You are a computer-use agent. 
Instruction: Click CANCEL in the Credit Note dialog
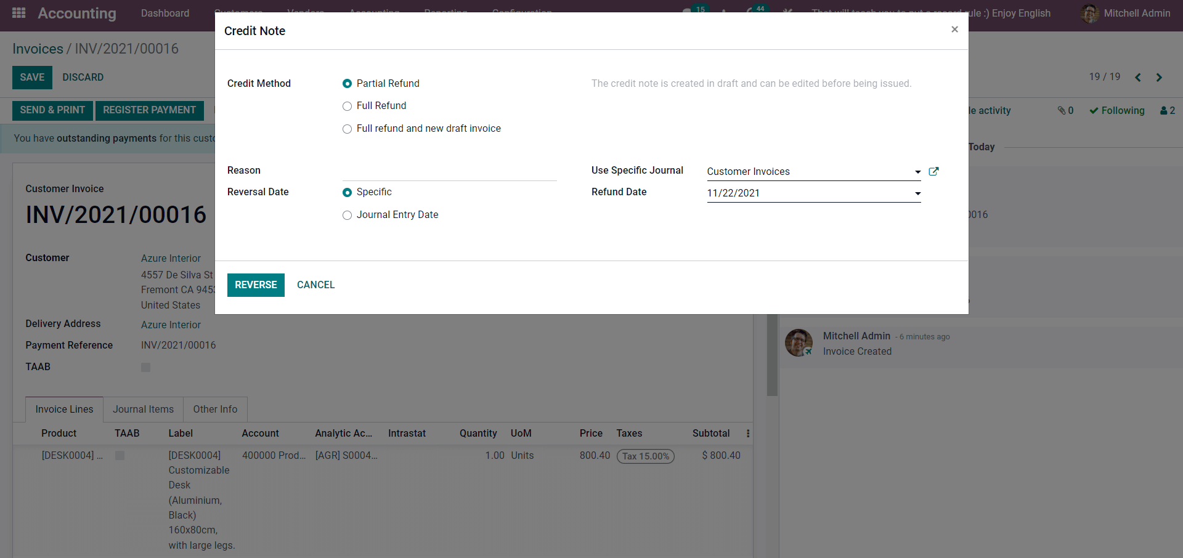click(315, 285)
